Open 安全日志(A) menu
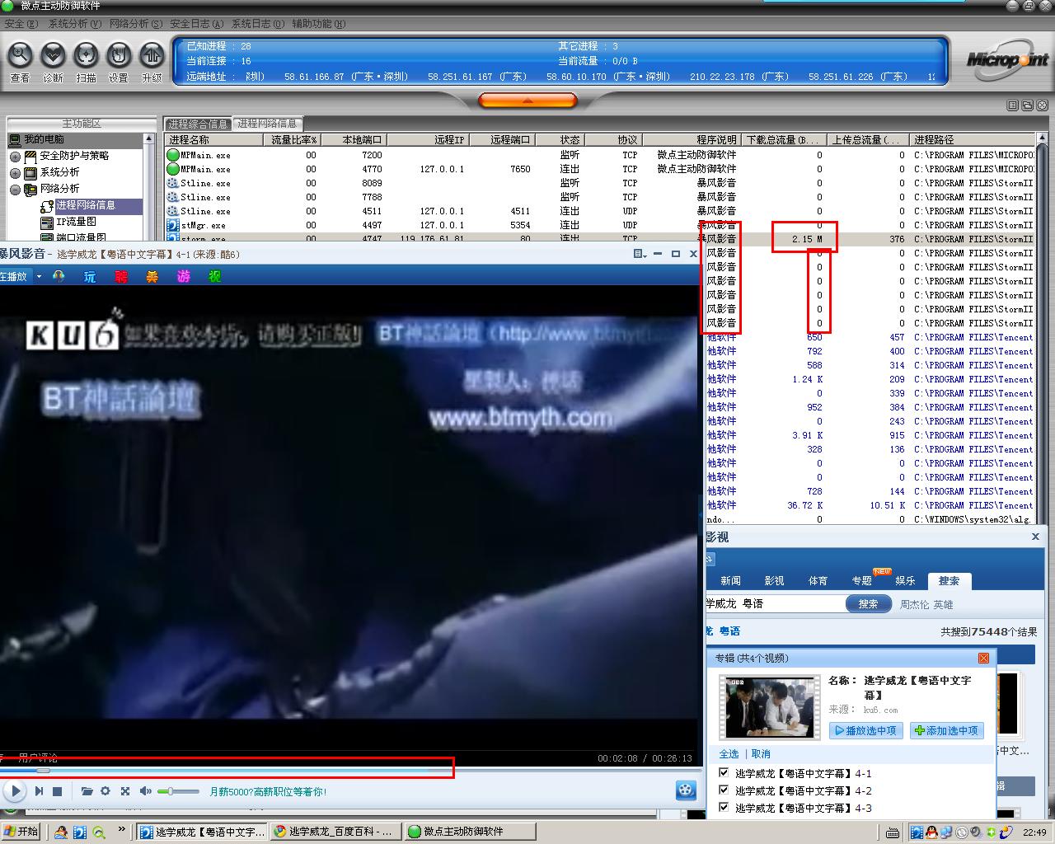The height and width of the screenshot is (844, 1055). pos(197,24)
